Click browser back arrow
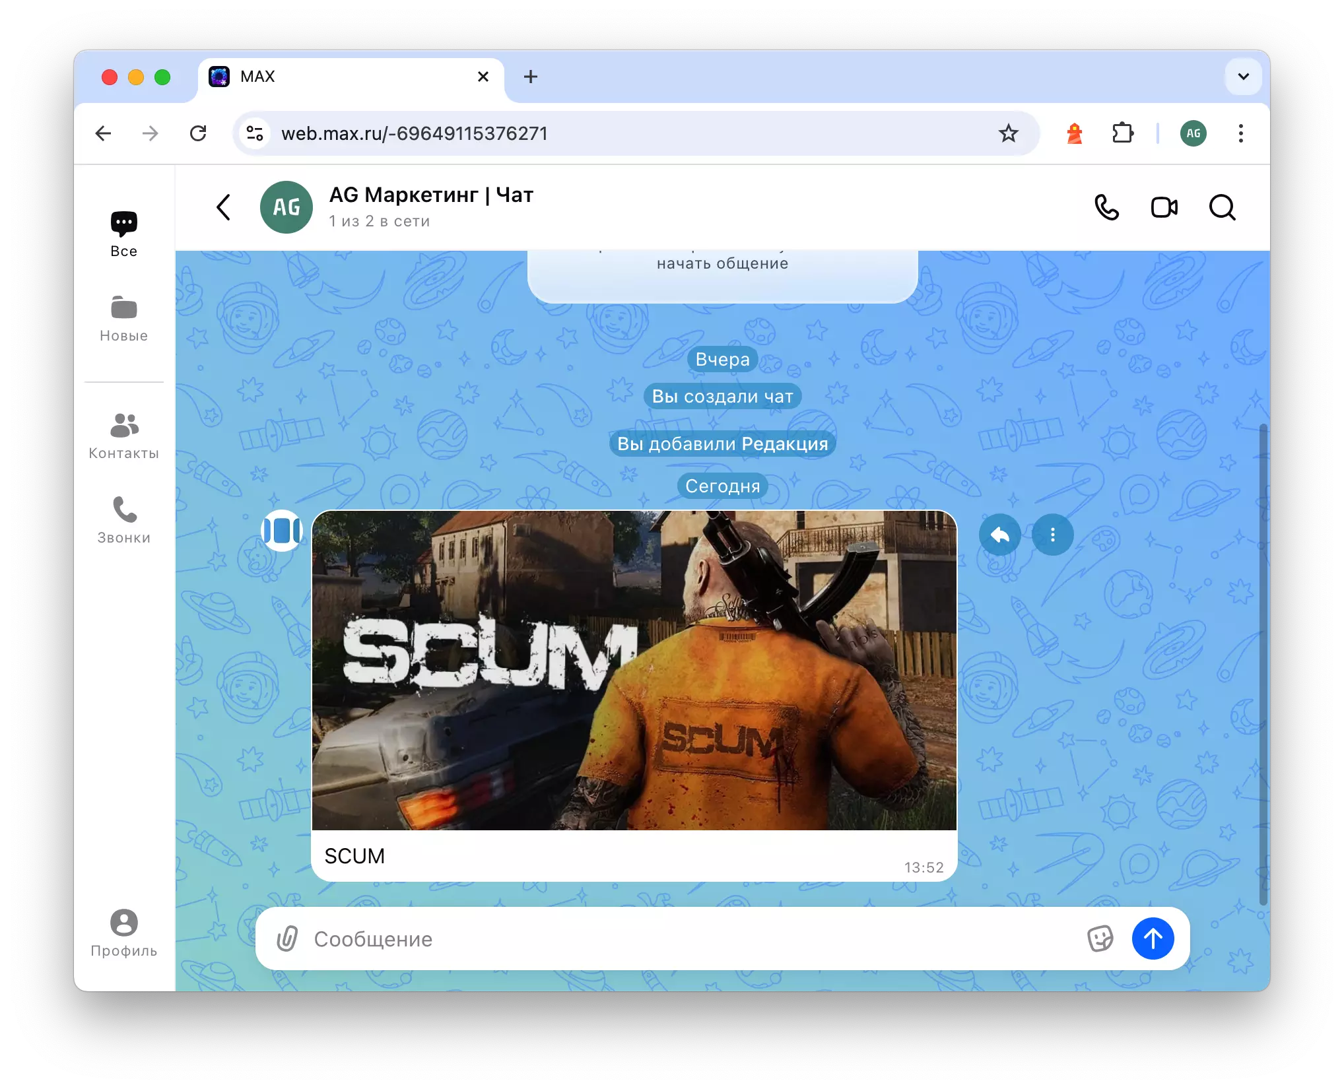The height and width of the screenshot is (1089, 1344). point(104,133)
